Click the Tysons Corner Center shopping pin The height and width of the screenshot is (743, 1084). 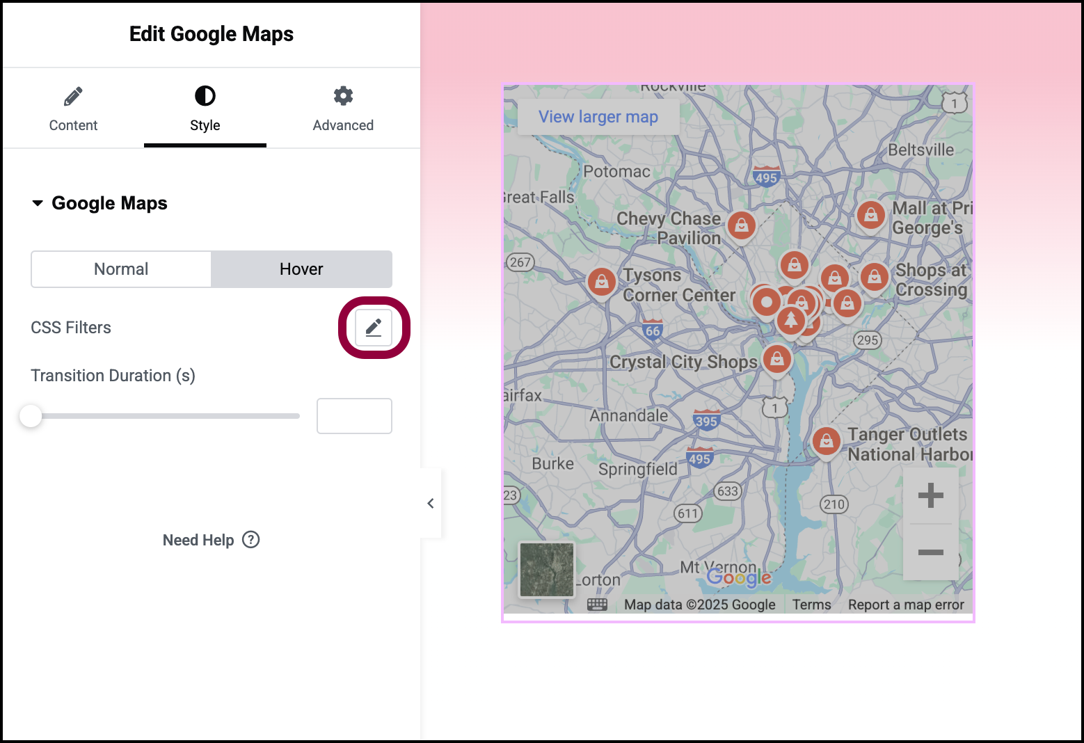point(602,283)
